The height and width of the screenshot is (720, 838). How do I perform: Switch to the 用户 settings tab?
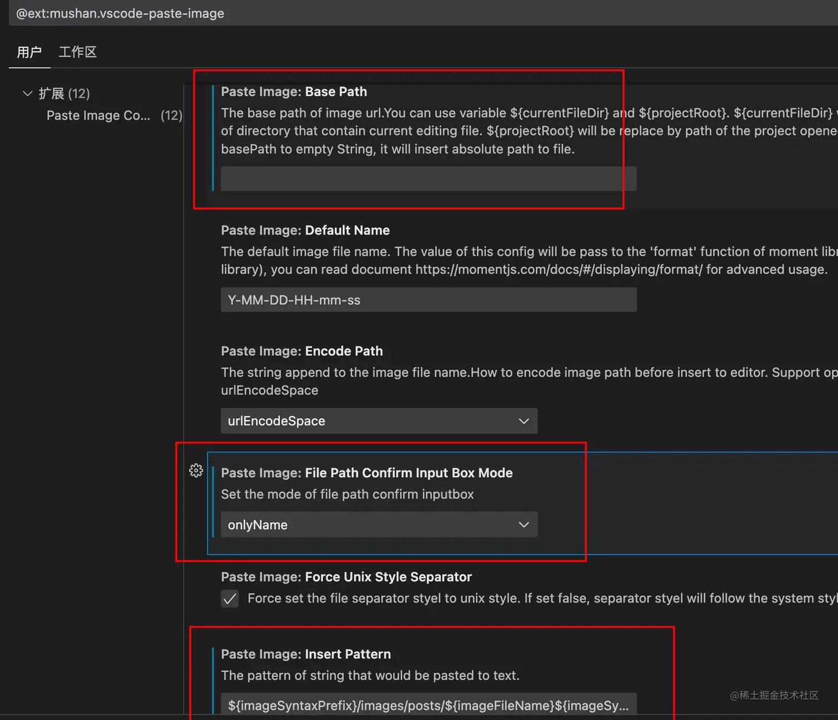[29, 52]
